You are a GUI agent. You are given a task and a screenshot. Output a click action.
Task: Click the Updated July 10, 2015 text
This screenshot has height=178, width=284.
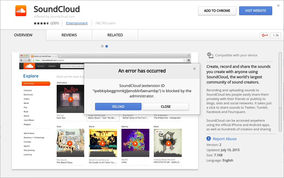point(223,150)
